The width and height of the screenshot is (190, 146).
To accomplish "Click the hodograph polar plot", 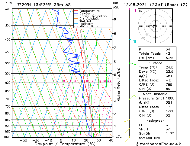I will (x=155, y=26).
